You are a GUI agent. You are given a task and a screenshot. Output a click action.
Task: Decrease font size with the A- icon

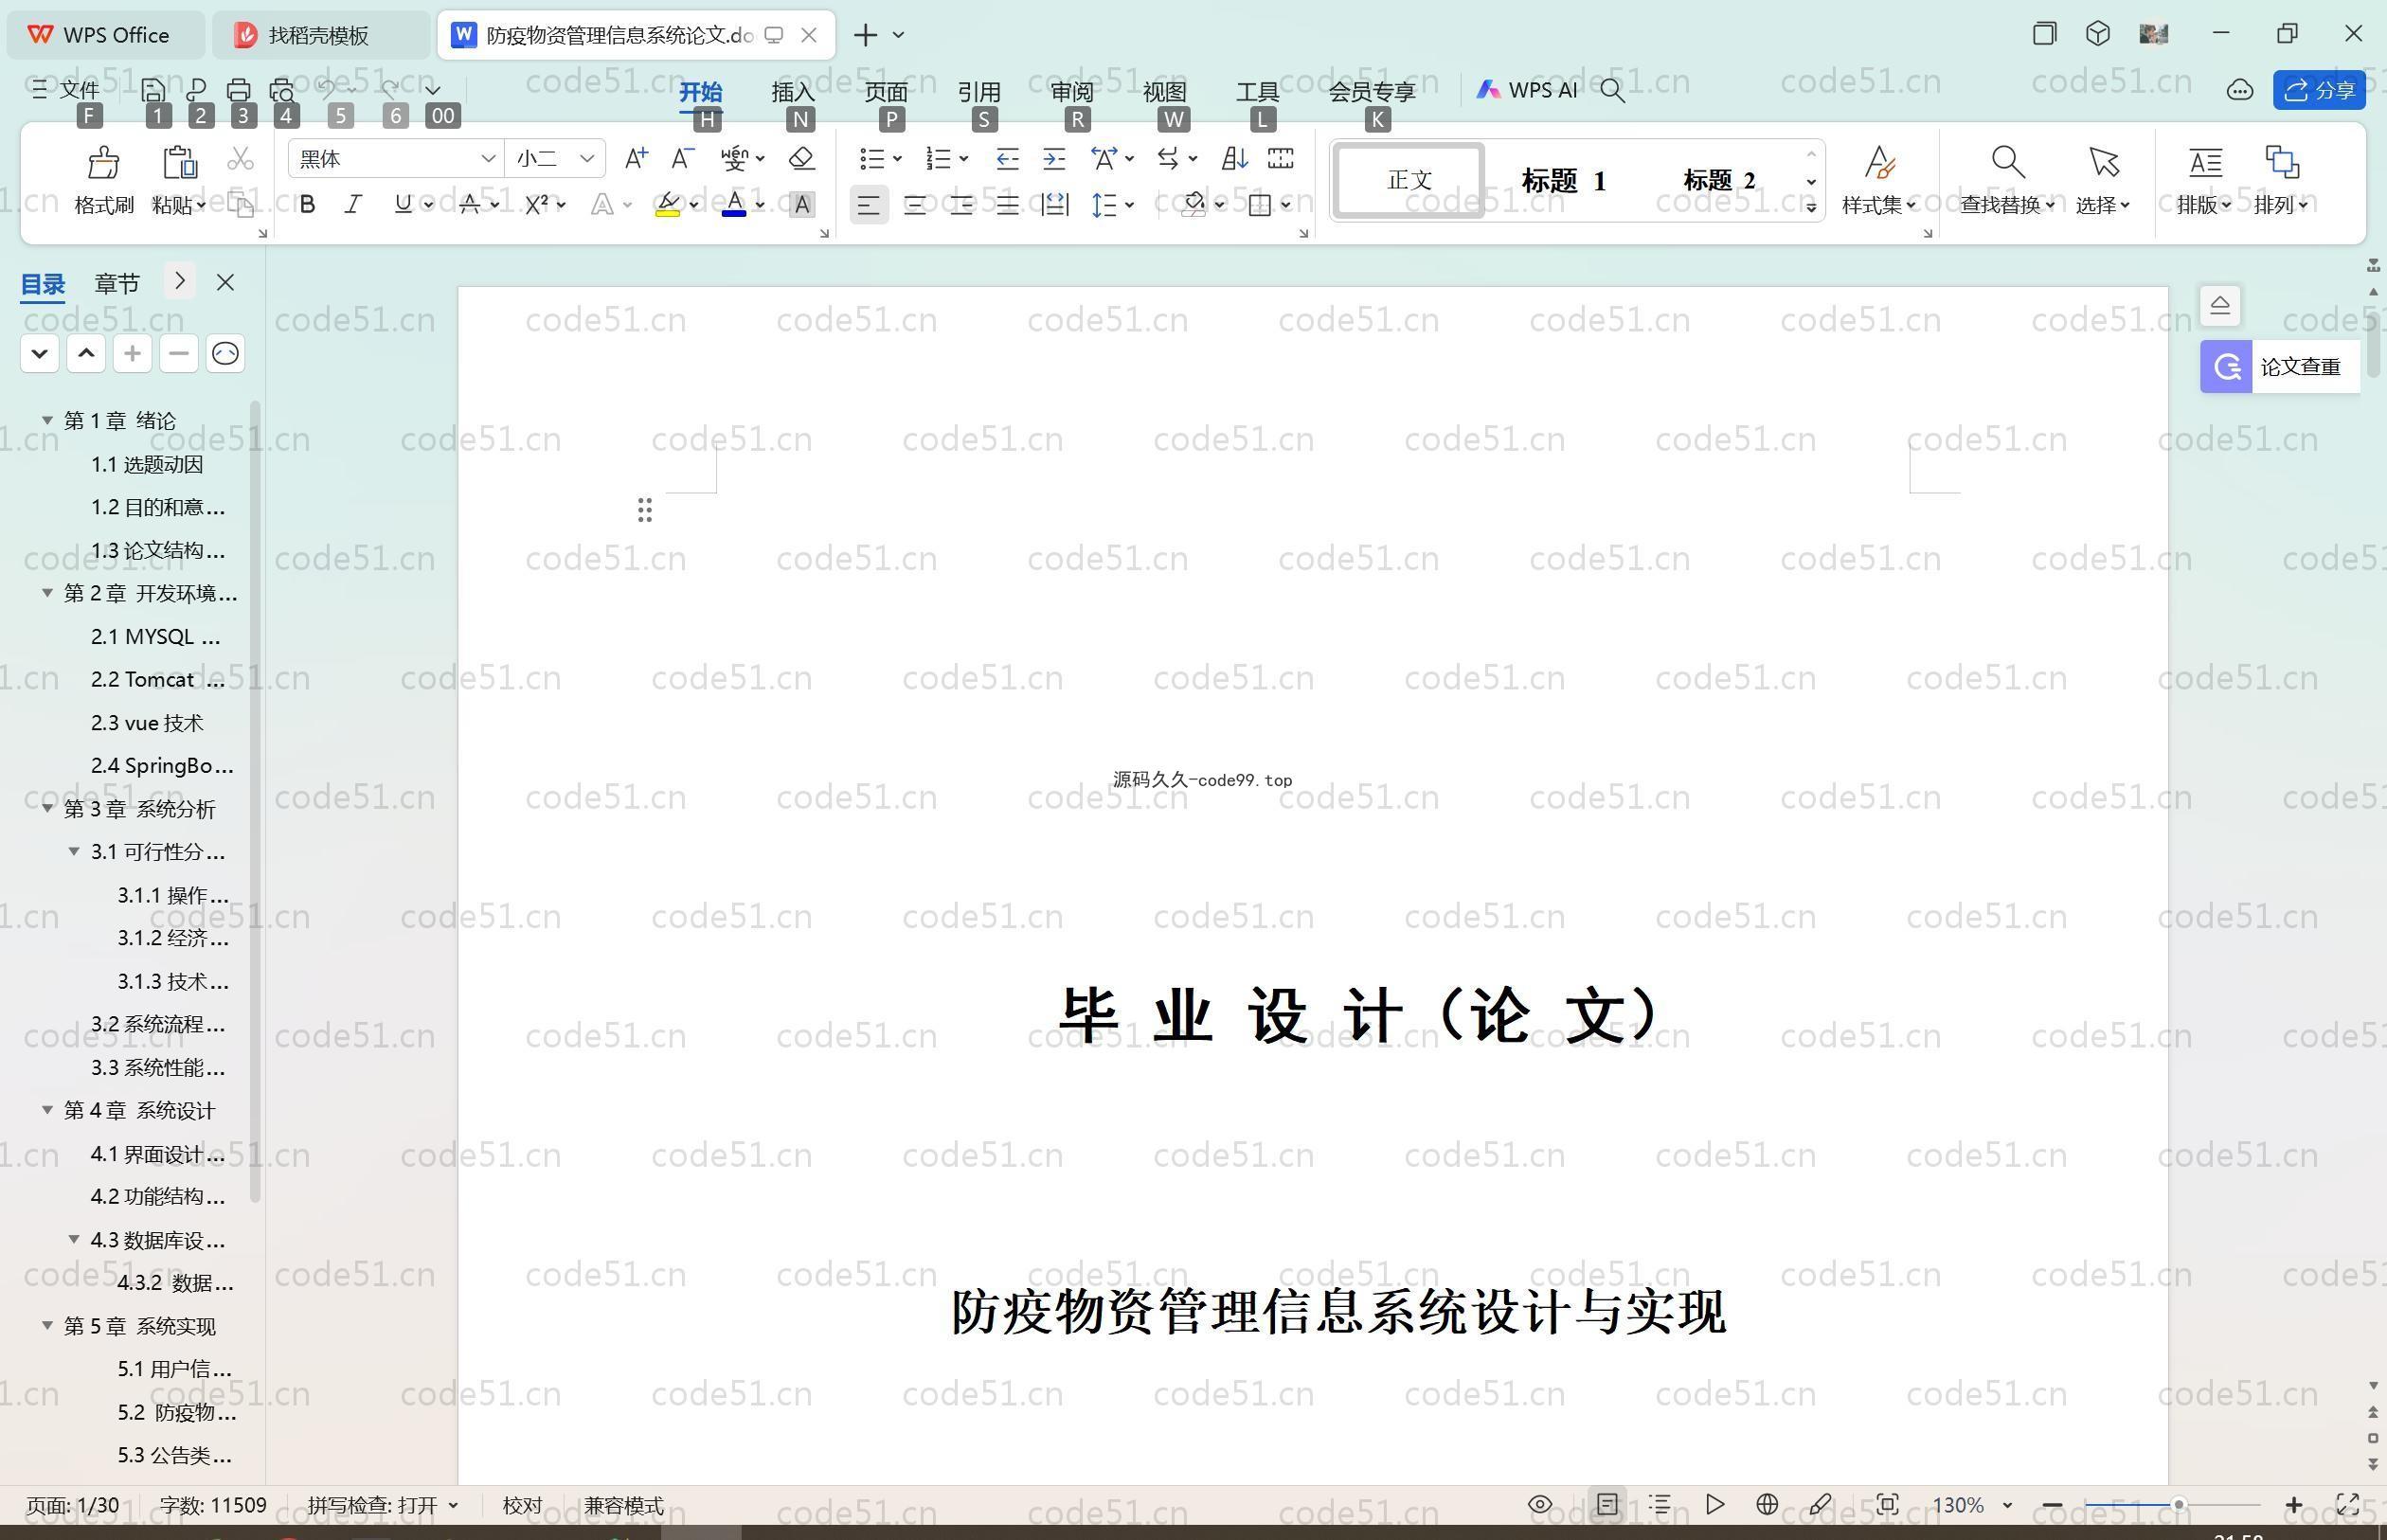[683, 158]
